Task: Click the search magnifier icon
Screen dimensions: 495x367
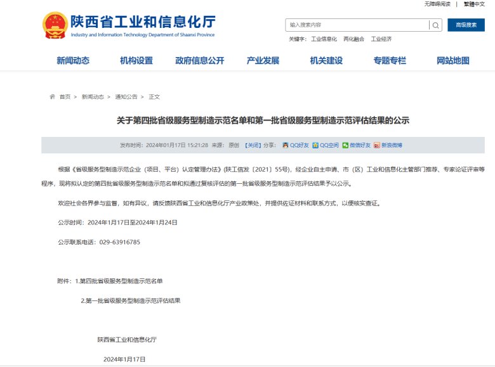Action: point(435,25)
